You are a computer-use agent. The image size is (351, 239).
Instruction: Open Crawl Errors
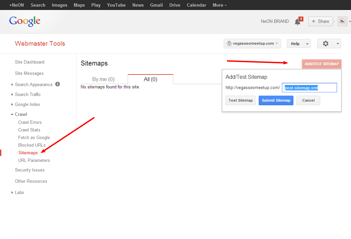tap(30, 122)
